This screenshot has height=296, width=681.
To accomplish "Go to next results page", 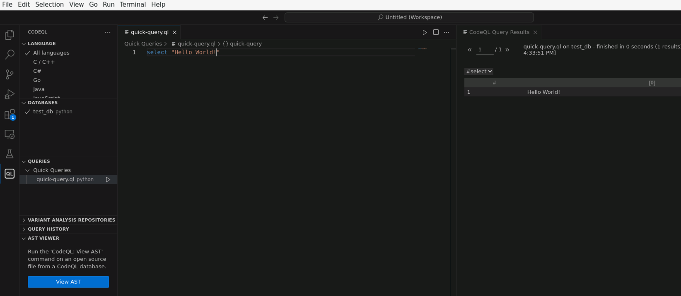I will (507, 50).
